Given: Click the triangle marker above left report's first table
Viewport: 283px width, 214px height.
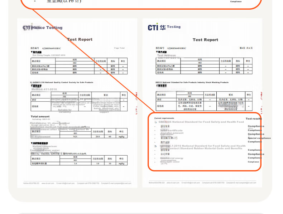Looking at the screenshot, I should [x=32, y=52].
